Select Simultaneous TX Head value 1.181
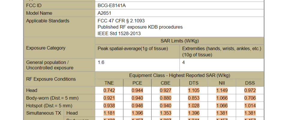The height and width of the screenshot is (120, 282). [109, 113]
